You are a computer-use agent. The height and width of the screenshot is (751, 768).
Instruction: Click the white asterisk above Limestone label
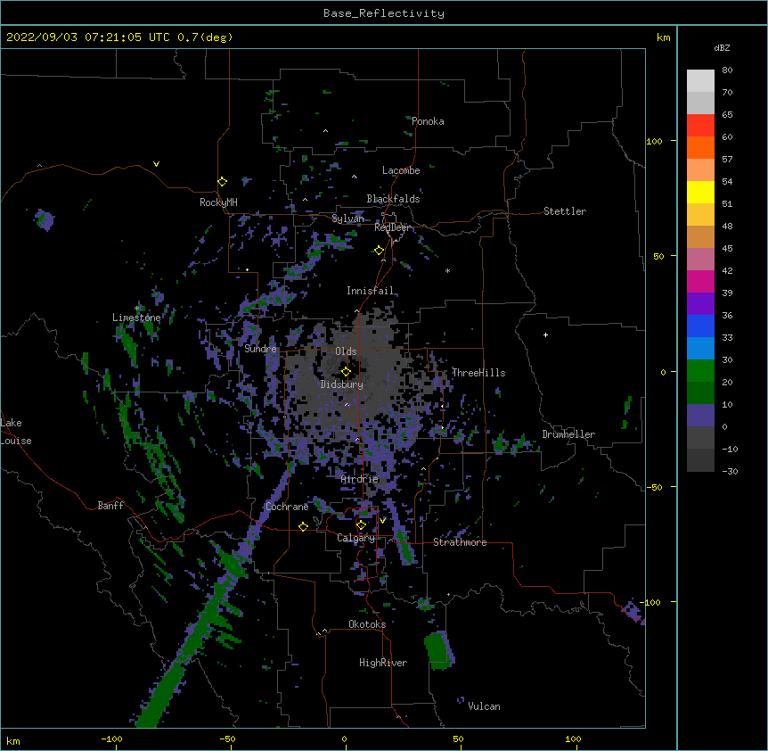(137, 308)
